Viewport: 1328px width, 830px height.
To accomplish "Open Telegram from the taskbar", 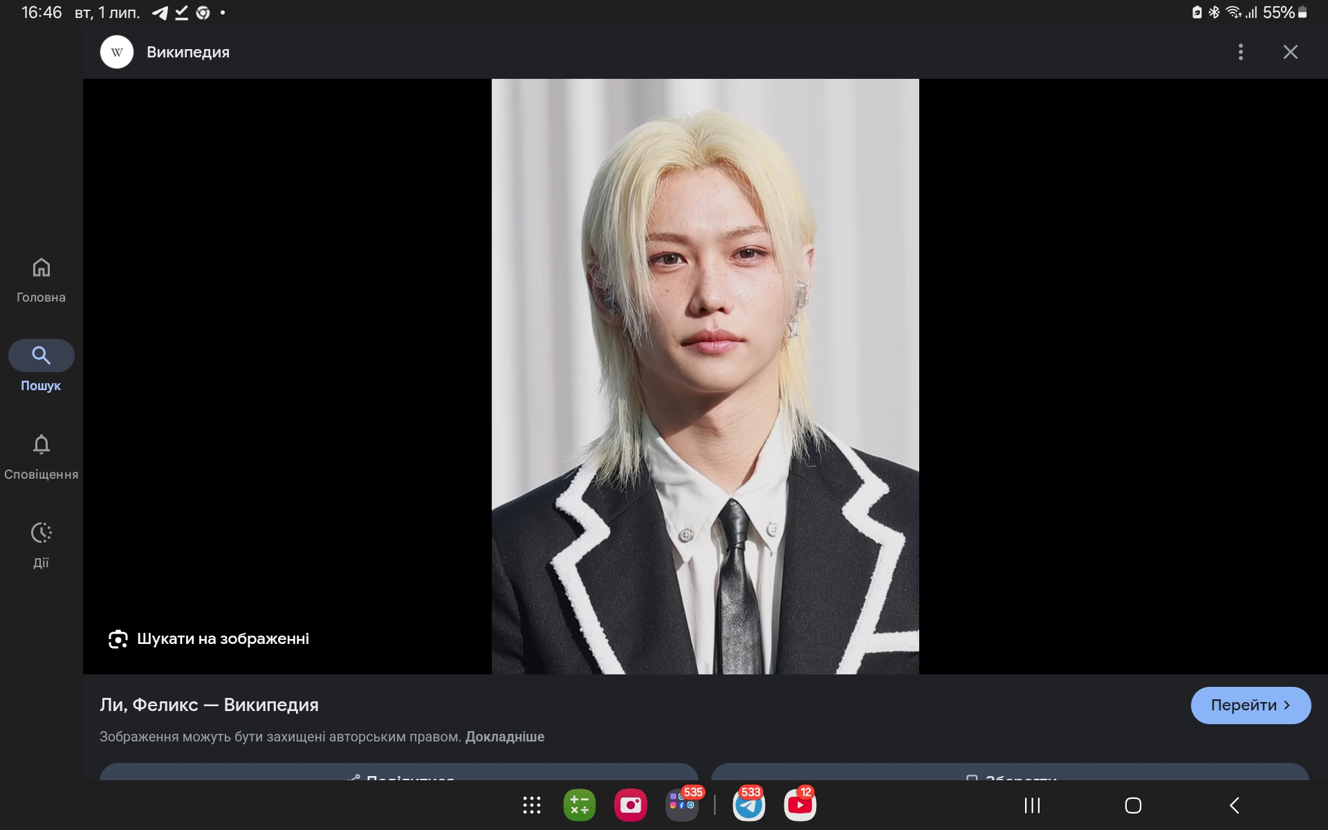I will click(x=748, y=805).
